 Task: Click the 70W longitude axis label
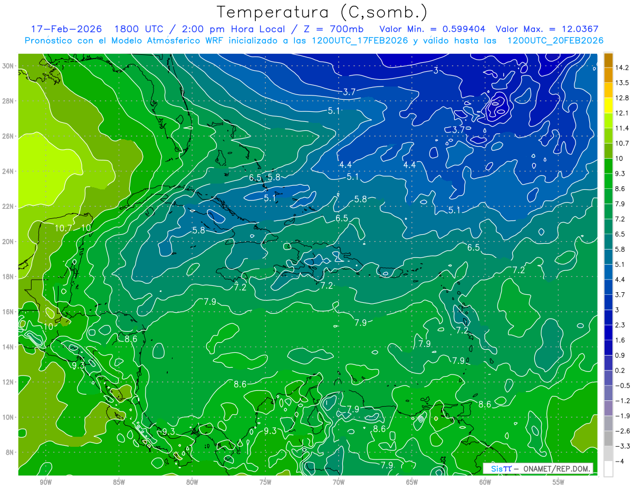pos(339,482)
